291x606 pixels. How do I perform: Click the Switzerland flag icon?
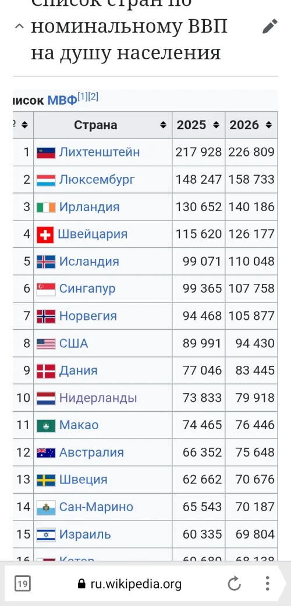pyautogui.click(x=45, y=234)
